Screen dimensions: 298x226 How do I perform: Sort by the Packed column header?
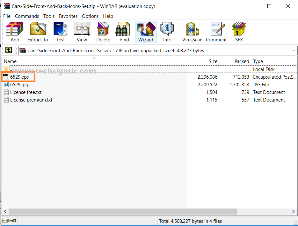235,61
